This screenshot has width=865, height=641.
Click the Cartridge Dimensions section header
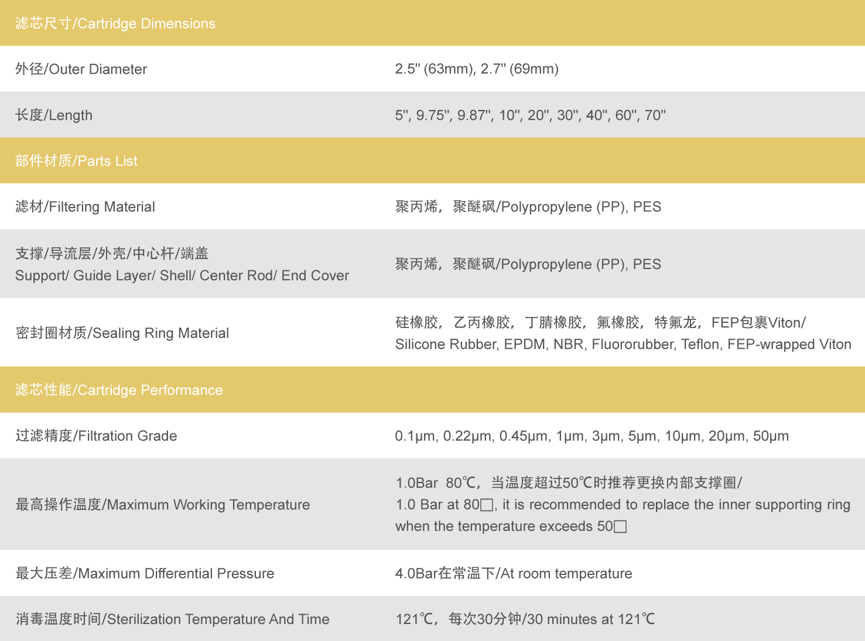coord(115,23)
